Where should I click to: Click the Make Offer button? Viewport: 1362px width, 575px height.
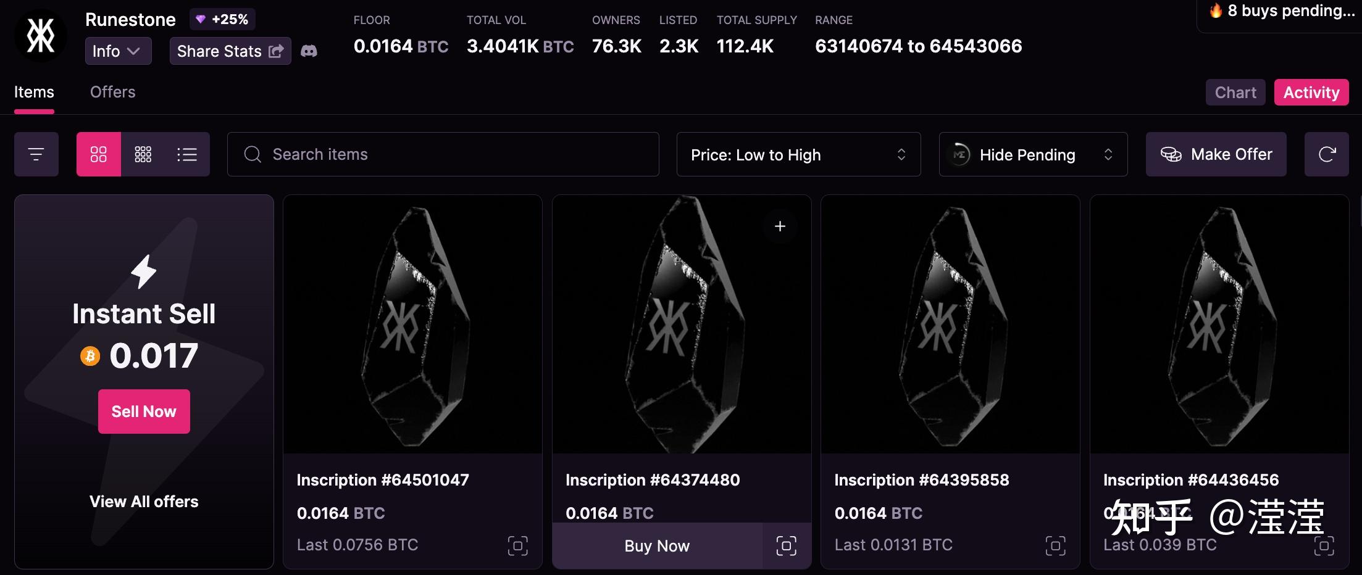click(x=1216, y=154)
